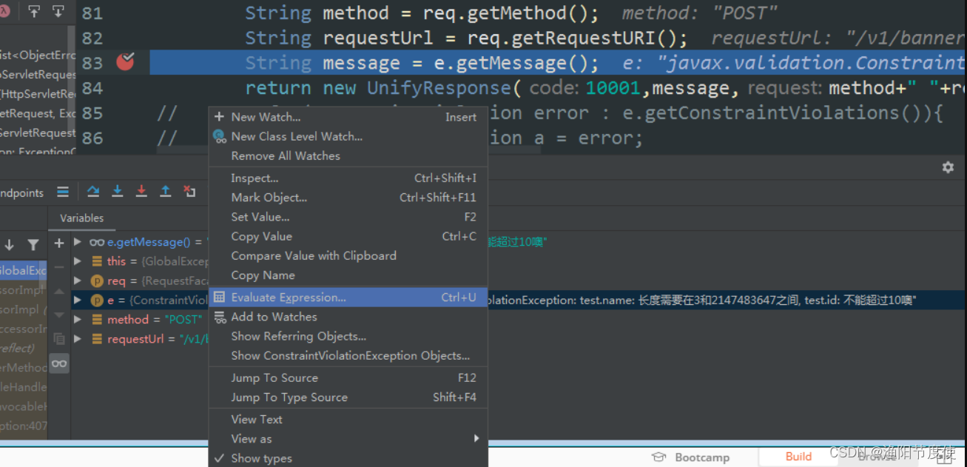The image size is (967, 467).
Task: Click the add watch plus icon
Action: pyautogui.click(x=58, y=243)
